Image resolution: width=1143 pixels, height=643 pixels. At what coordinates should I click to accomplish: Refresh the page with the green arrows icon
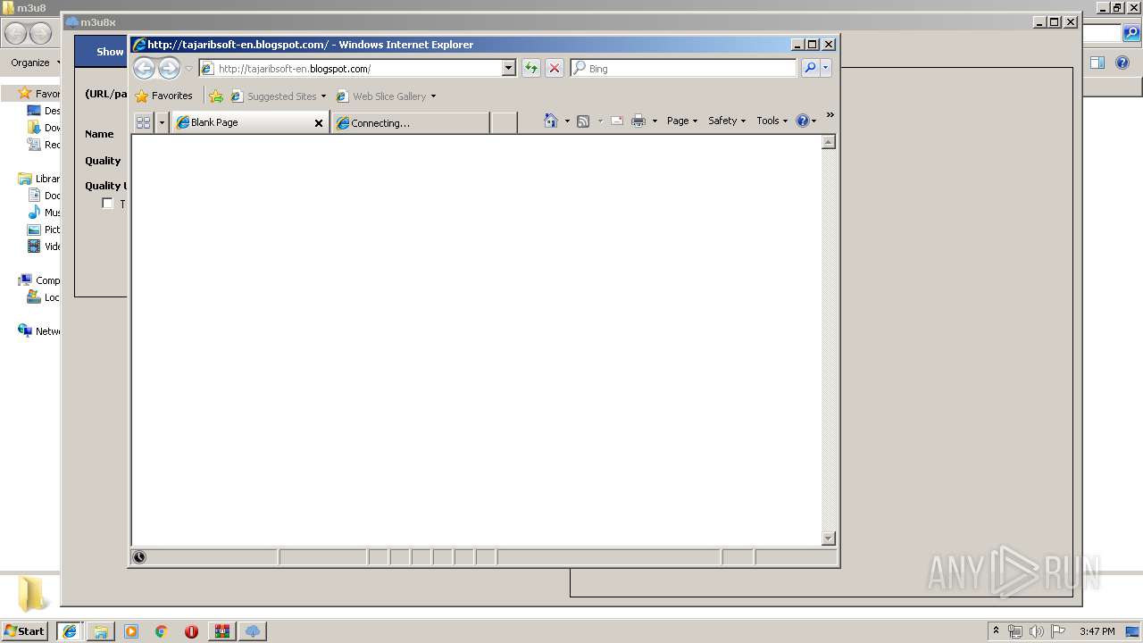(531, 68)
